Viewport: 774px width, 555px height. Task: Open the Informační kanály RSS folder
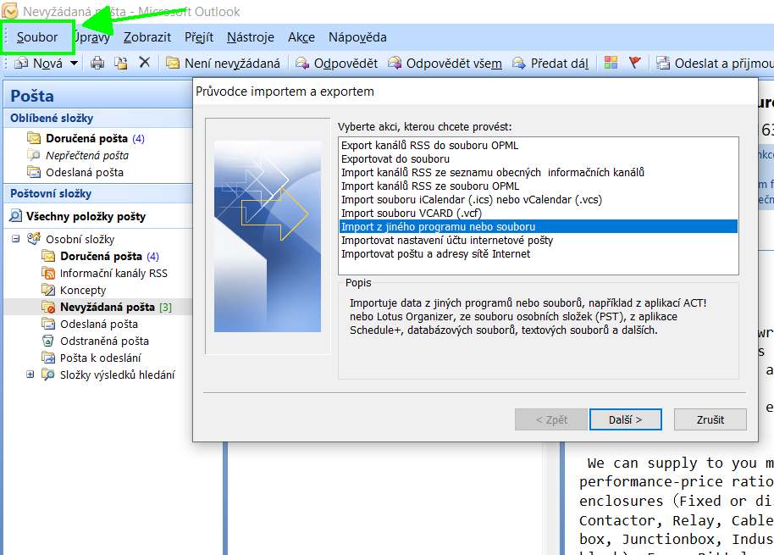(x=113, y=273)
